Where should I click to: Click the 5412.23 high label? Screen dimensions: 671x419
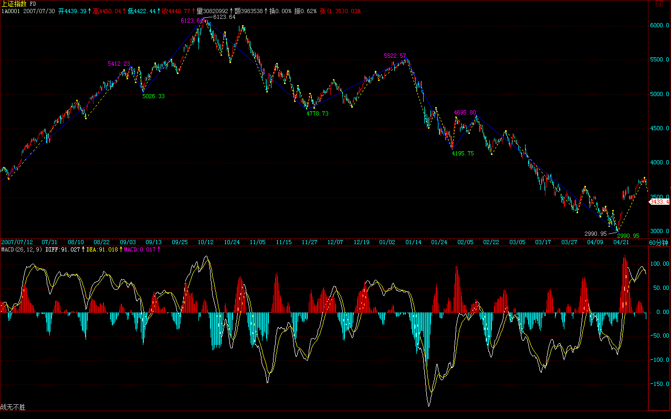(119, 64)
